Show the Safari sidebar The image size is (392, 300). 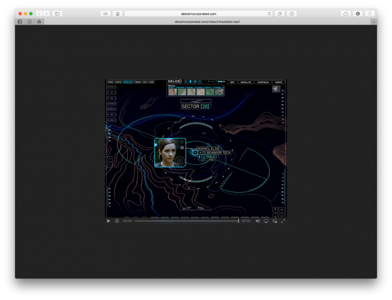click(57, 14)
